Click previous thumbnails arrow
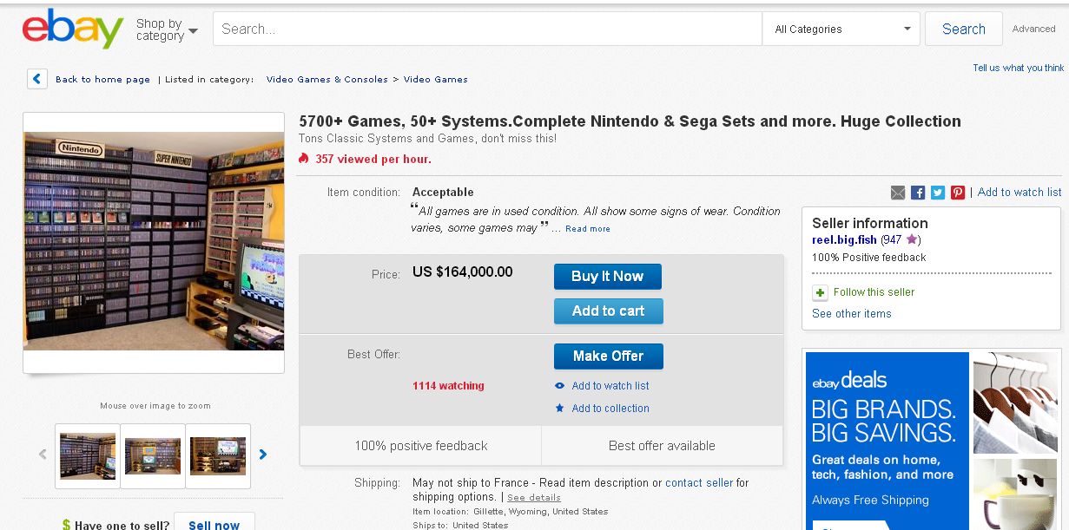Screen dimensions: 1069x530 click(x=43, y=455)
